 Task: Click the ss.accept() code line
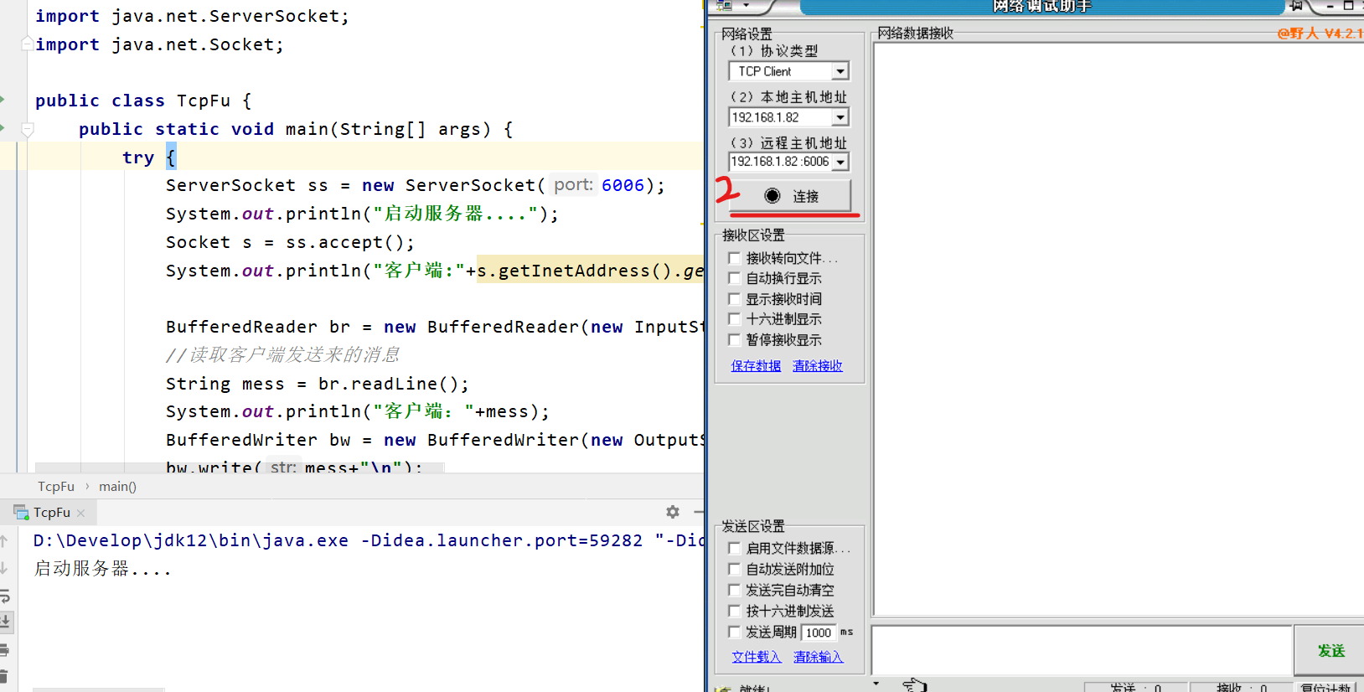(290, 242)
